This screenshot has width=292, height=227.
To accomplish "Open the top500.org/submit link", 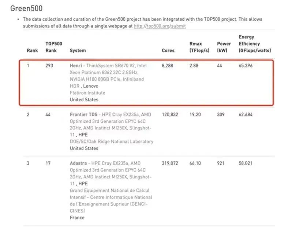I will [160, 26].
